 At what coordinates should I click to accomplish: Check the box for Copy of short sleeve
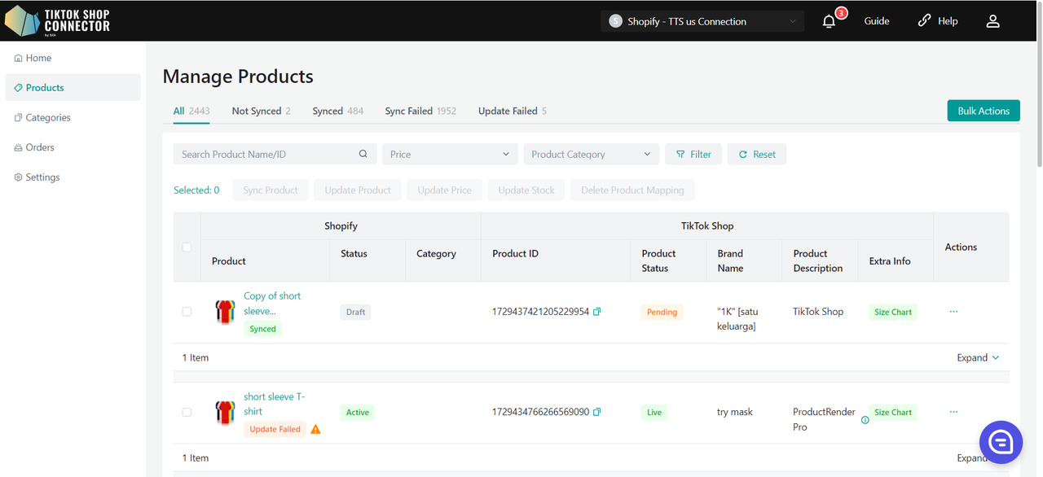187,312
